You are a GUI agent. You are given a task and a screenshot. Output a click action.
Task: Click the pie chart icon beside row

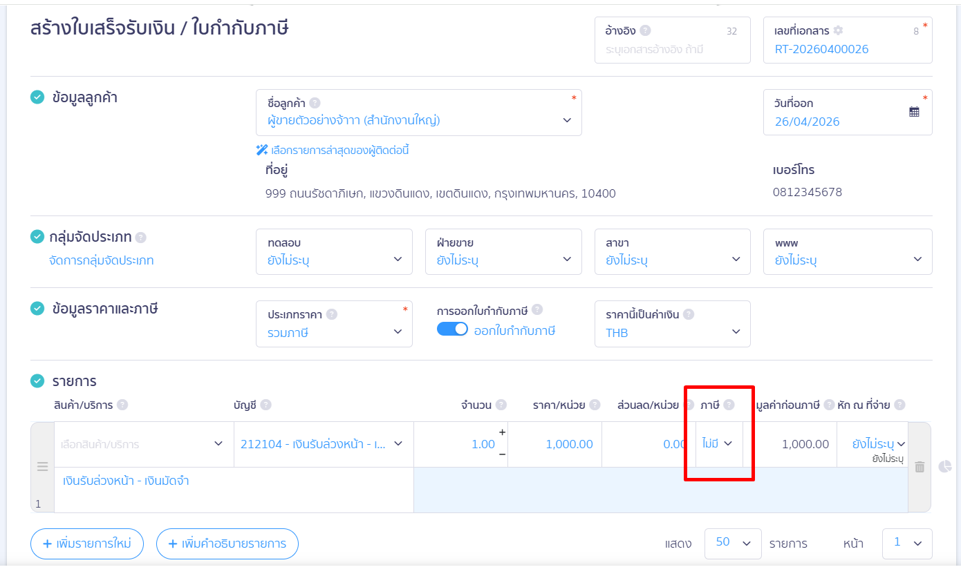[x=945, y=467]
